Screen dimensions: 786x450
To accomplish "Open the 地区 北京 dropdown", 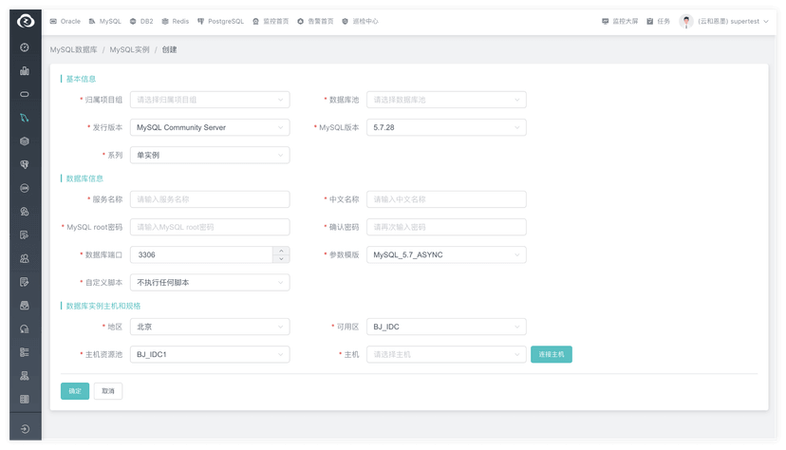I will [x=210, y=327].
